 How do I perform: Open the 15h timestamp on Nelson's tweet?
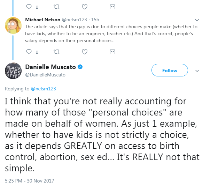coord(95,20)
